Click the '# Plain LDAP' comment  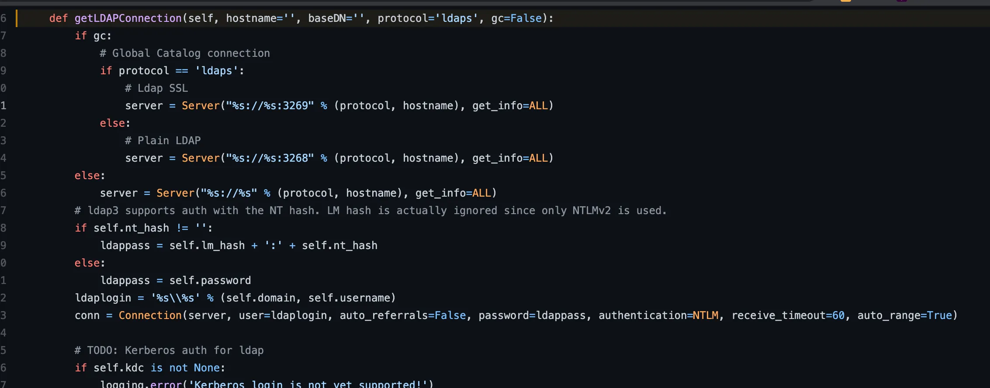163,141
